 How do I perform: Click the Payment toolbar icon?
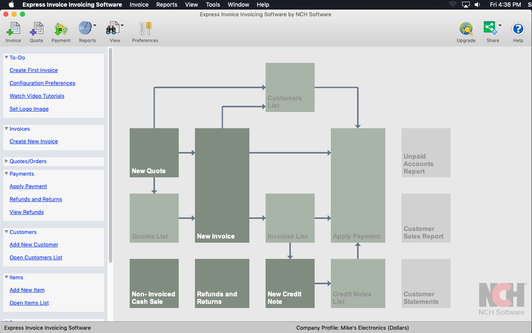(x=61, y=29)
